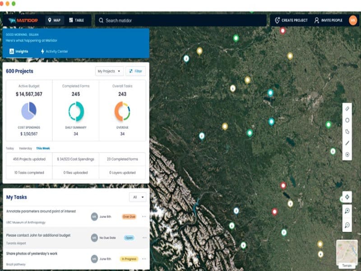Open options menu for Annotate parameters task

click(144, 217)
